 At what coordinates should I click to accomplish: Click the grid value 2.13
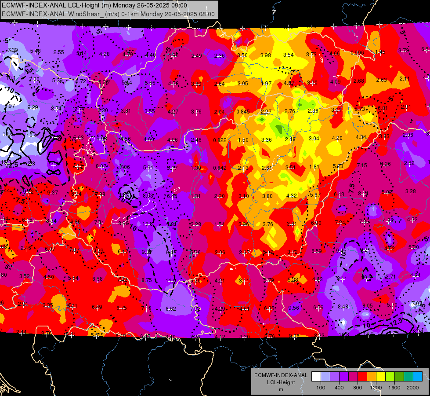coord(243,168)
